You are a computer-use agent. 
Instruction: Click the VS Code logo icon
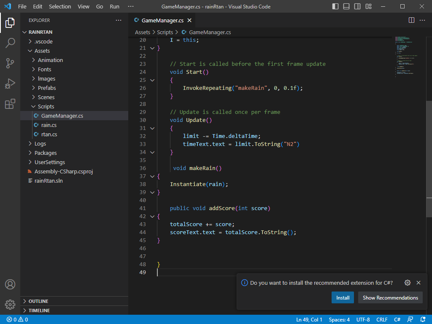click(x=8, y=6)
